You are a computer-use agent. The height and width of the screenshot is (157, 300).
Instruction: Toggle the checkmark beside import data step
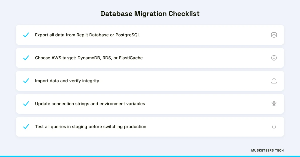[26, 81]
